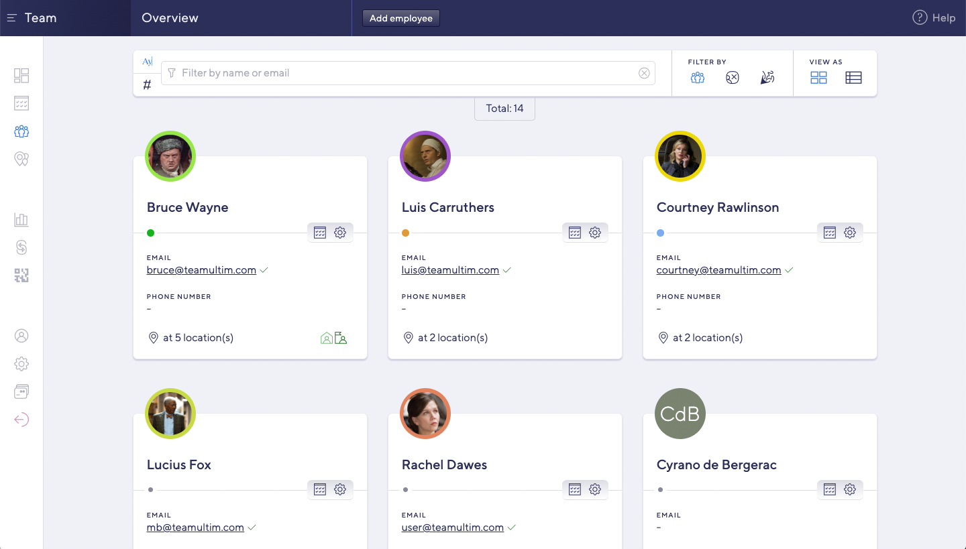
Task: Open the schedule calendar icon on Luis Carruthers' card
Action: pos(575,233)
